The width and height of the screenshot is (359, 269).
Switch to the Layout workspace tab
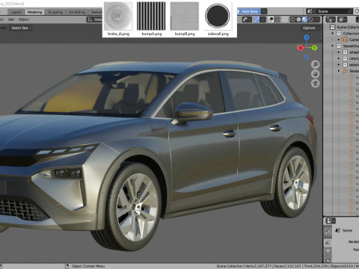(16, 12)
